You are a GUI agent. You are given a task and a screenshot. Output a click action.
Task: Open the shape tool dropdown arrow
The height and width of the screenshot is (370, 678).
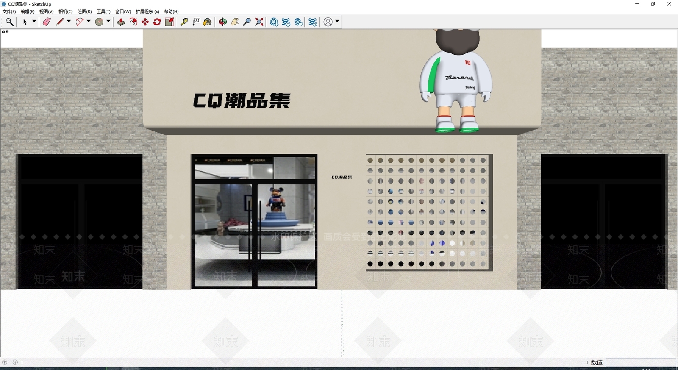click(x=108, y=22)
